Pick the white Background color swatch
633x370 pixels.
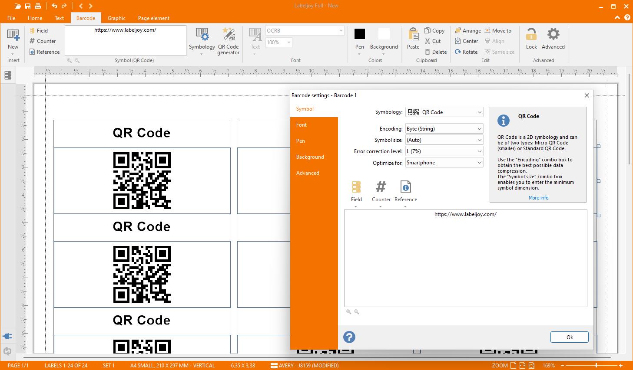click(384, 34)
